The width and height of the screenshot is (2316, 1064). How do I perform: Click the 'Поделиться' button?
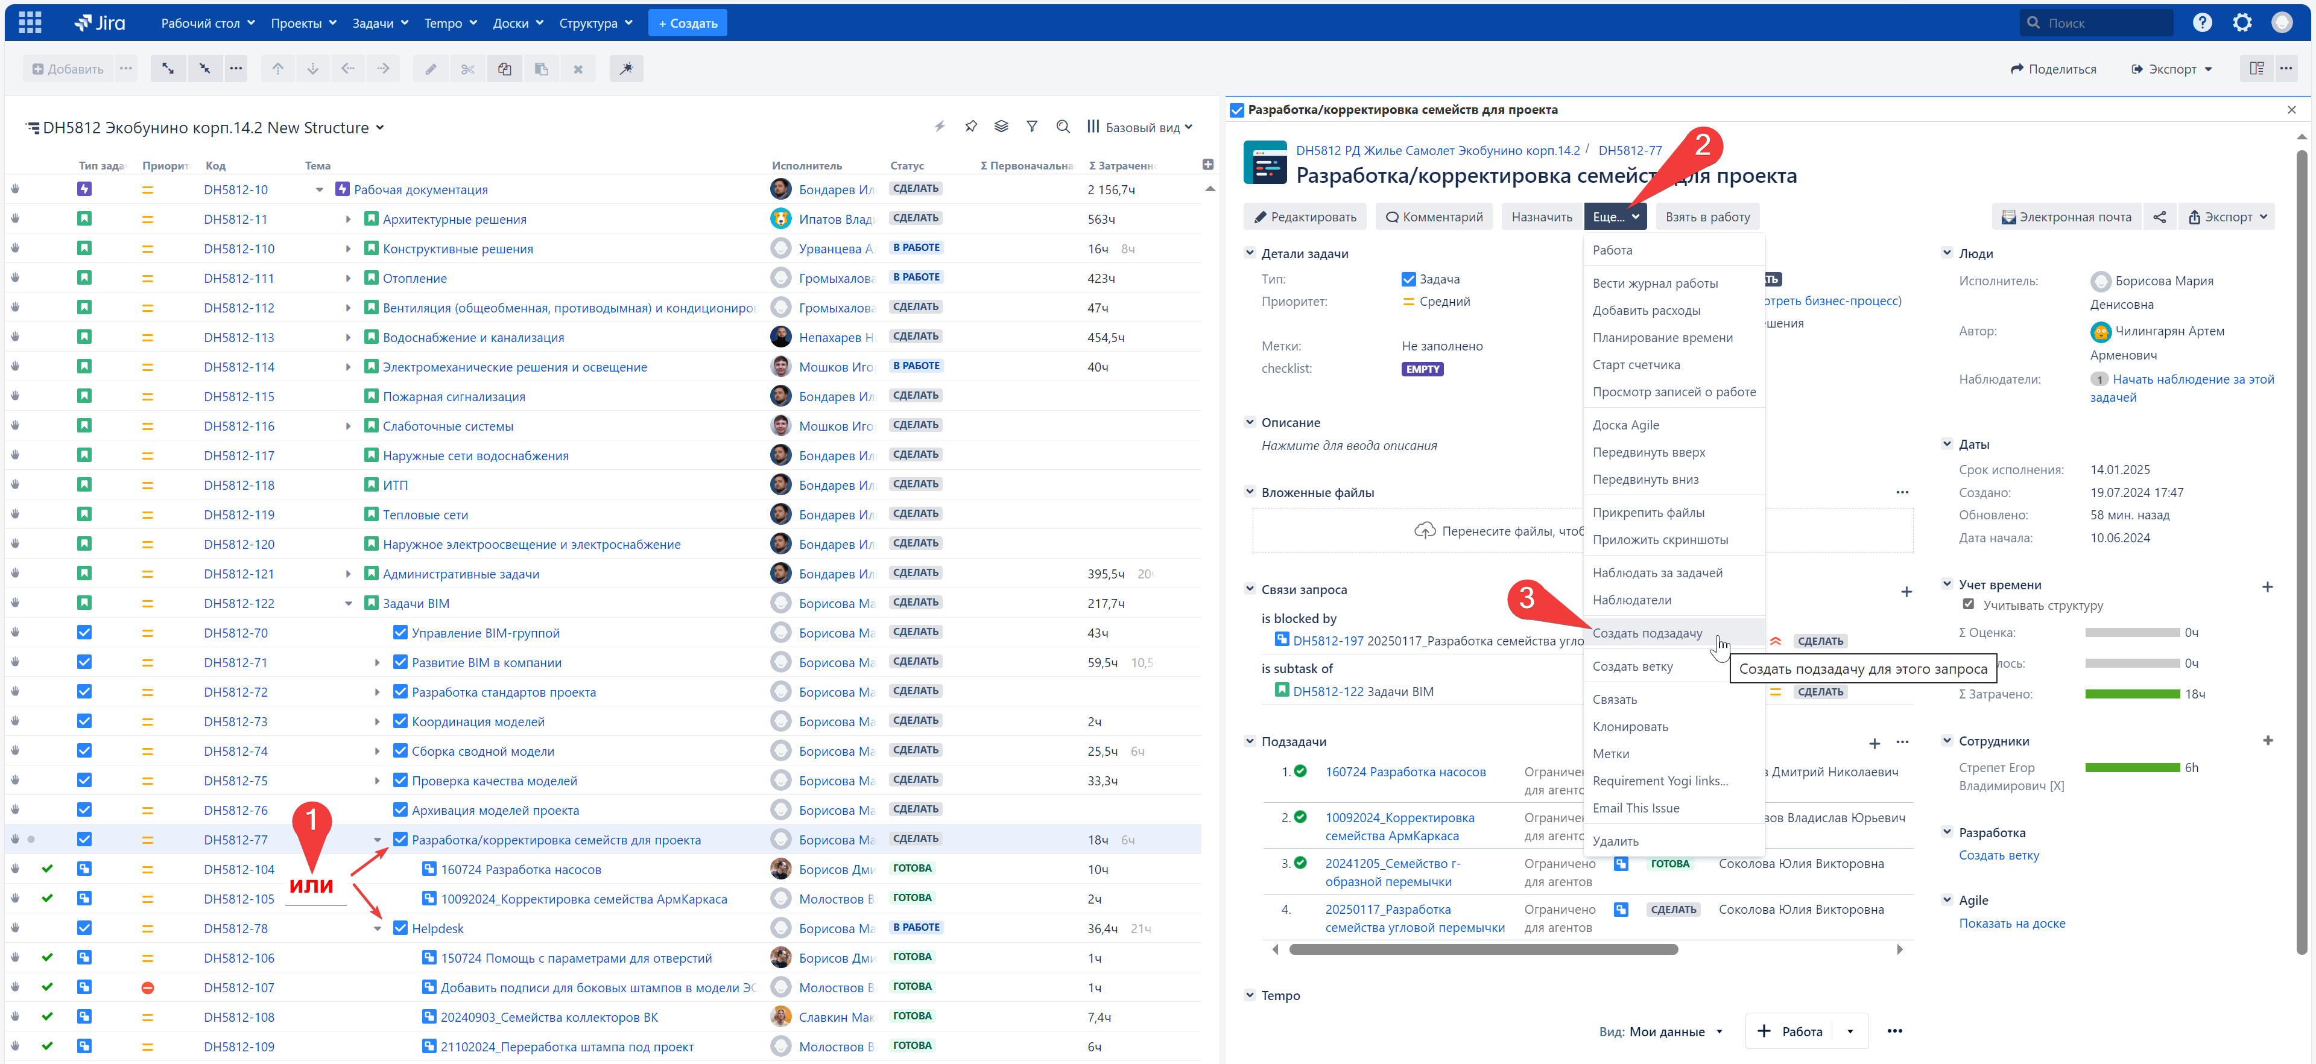(2054, 68)
